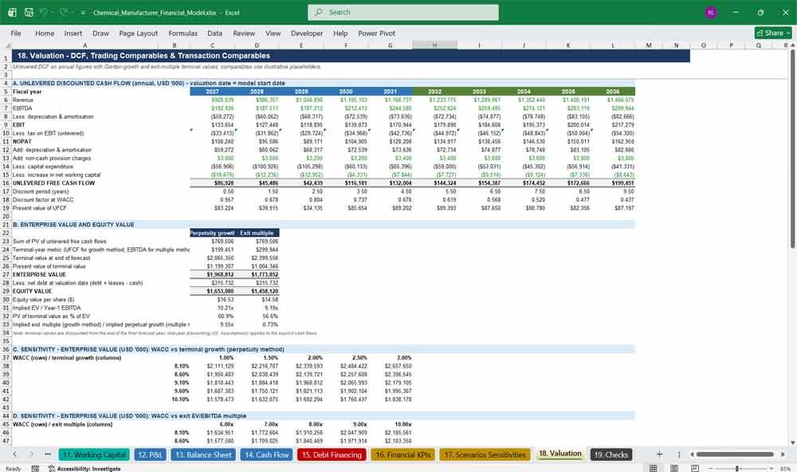Click the Save icon in title bar
The height and width of the screenshot is (472, 797).
pyautogui.click(x=29, y=12)
